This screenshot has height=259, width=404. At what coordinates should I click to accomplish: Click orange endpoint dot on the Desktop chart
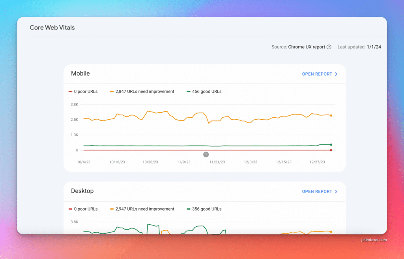point(331,231)
